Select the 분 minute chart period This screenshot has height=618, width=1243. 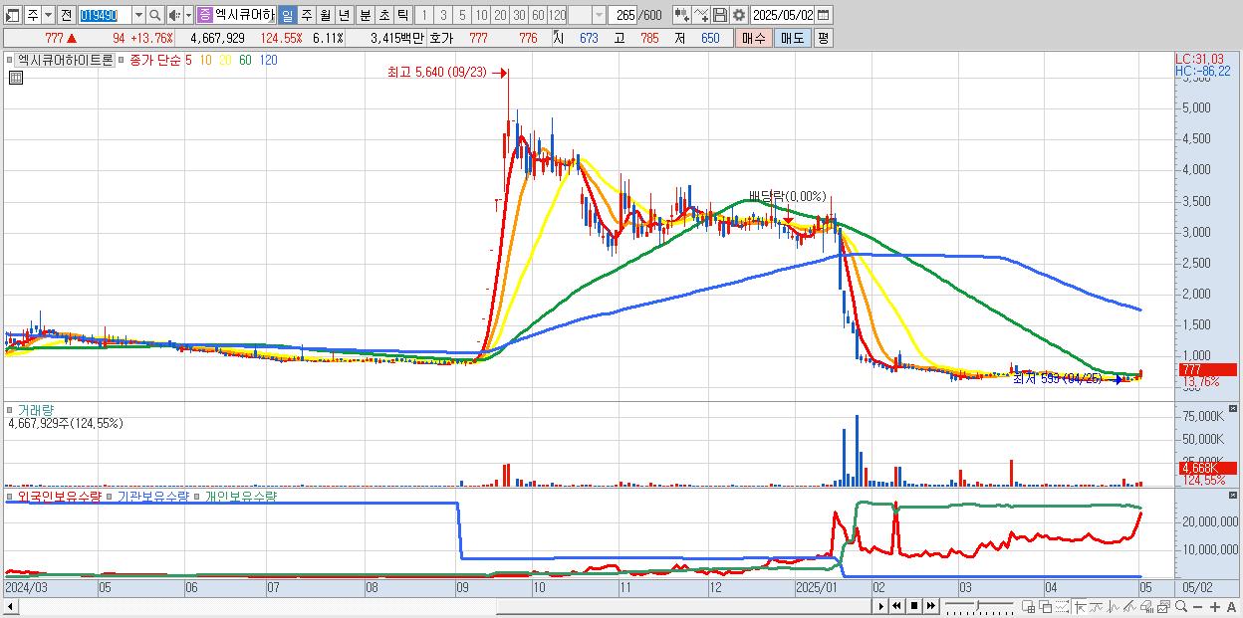pyautogui.click(x=365, y=15)
